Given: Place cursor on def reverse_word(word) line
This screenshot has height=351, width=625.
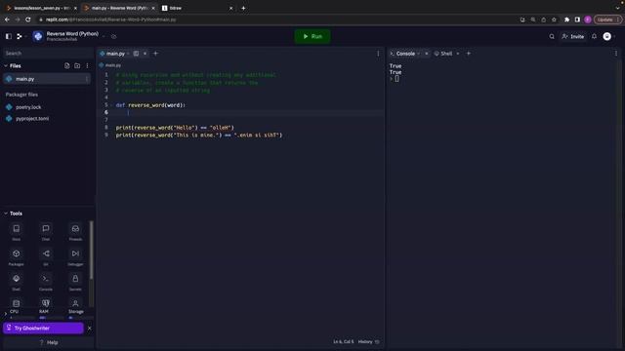Looking at the screenshot, I should pyautogui.click(x=150, y=105).
